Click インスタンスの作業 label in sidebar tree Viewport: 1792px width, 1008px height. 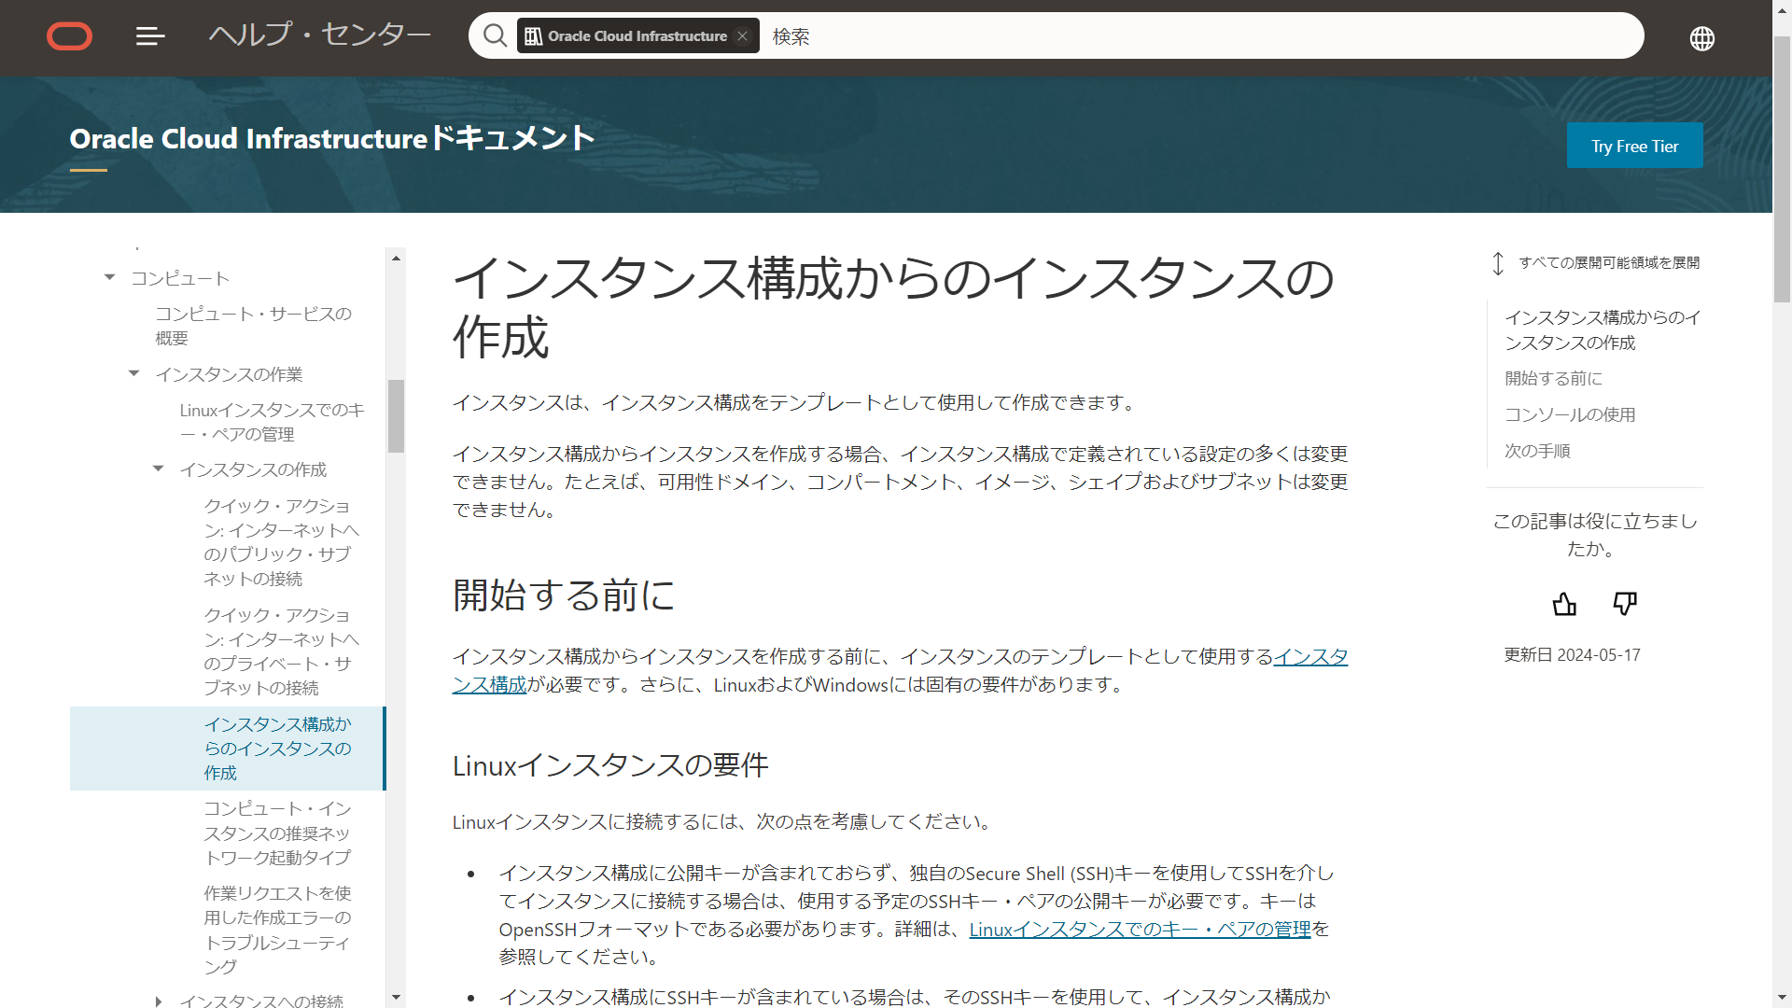point(229,374)
